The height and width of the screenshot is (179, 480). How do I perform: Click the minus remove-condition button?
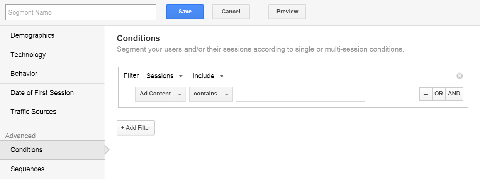pos(426,94)
